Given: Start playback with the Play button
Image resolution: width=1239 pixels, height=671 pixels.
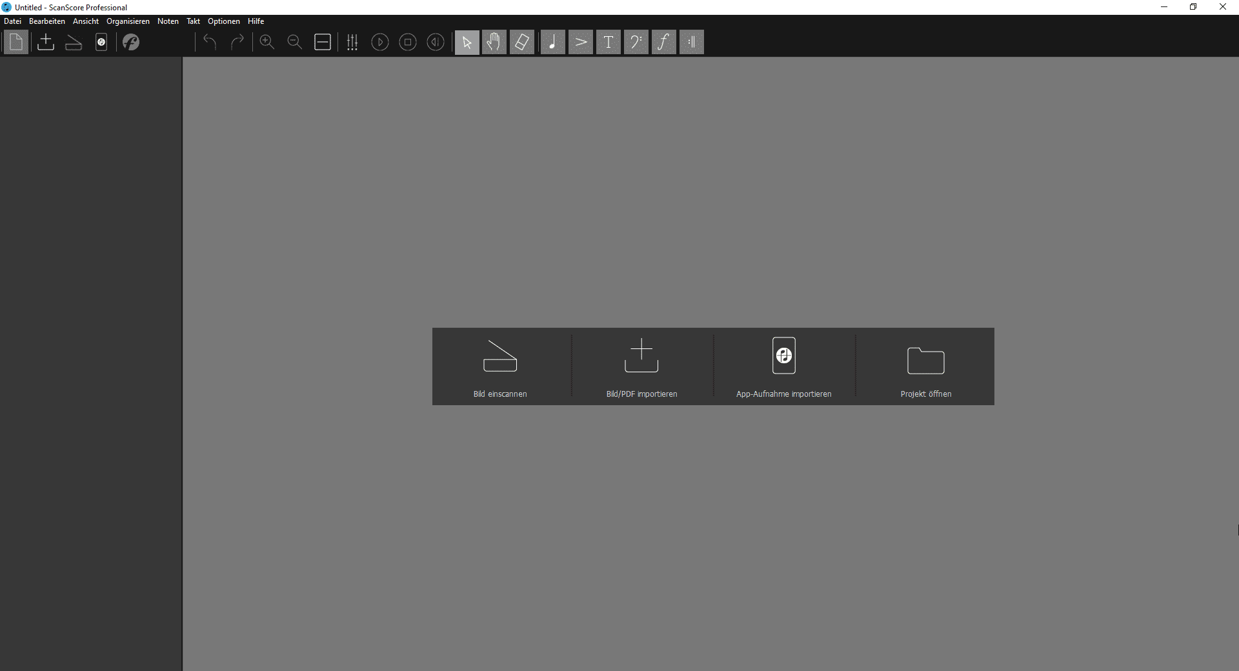Looking at the screenshot, I should 380,43.
